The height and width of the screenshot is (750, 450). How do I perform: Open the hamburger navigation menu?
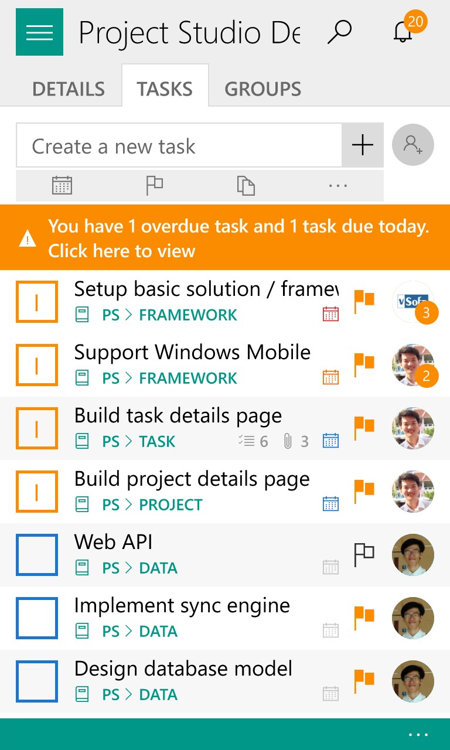click(x=39, y=32)
